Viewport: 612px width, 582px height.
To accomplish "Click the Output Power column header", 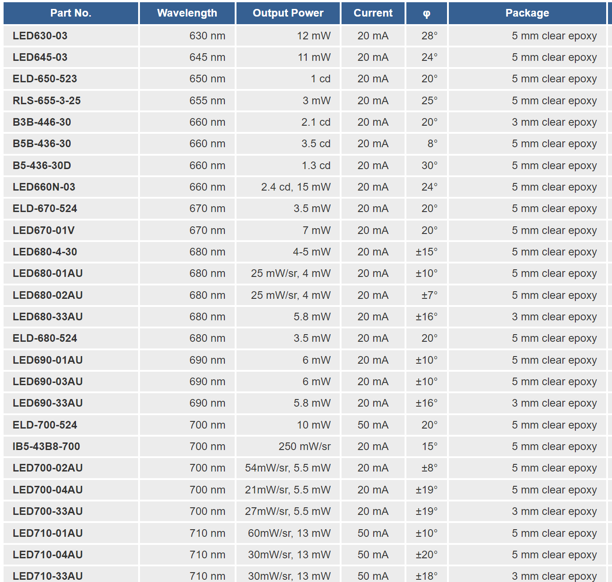I will (288, 13).
